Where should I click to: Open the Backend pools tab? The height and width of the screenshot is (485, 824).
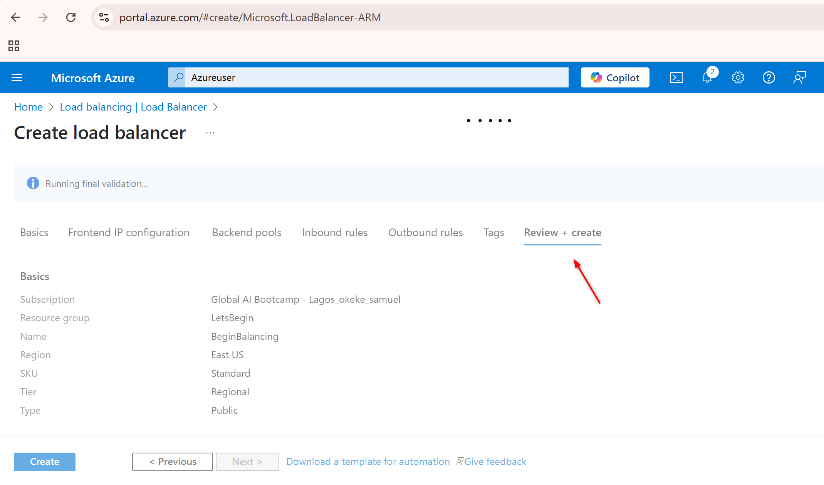pos(247,233)
